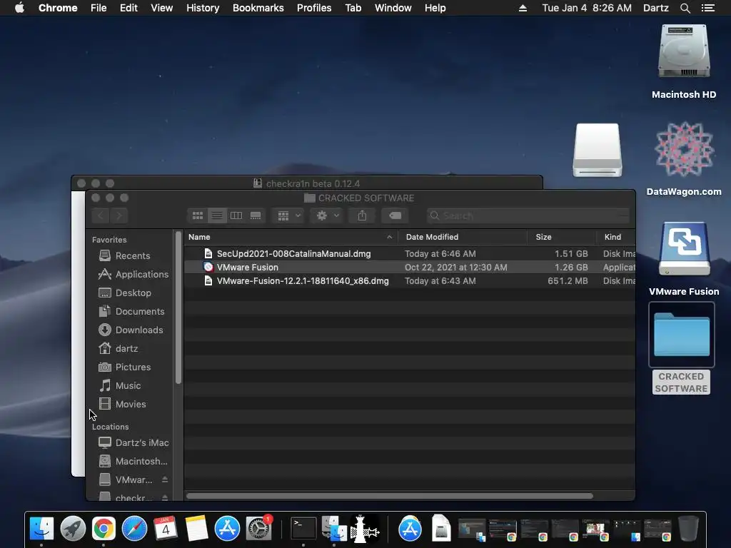Open dartz home folder in sidebar

(x=119, y=348)
